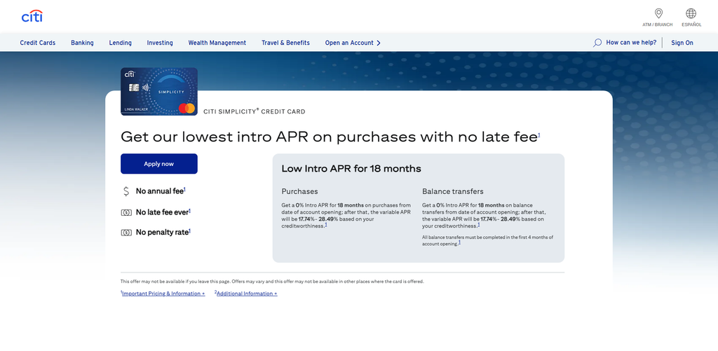Click 'This offer may not be available' disclaimer
This screenshot has width=718, height=351.
[272, 282]
